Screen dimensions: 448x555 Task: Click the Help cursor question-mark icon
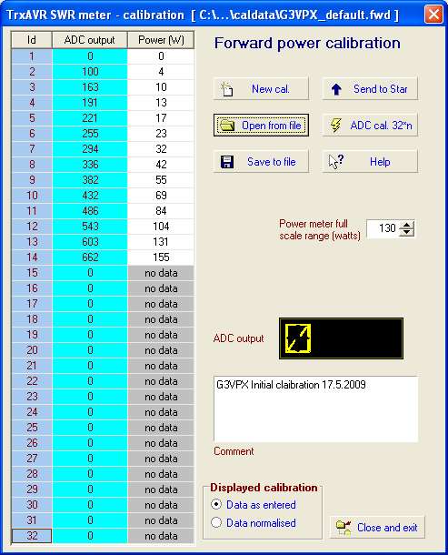tap(335, 162)
